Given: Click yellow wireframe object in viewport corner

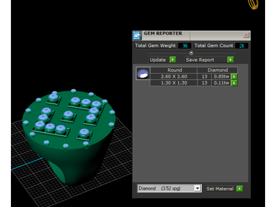Looking at the screenshot, I should click(254, 5).
